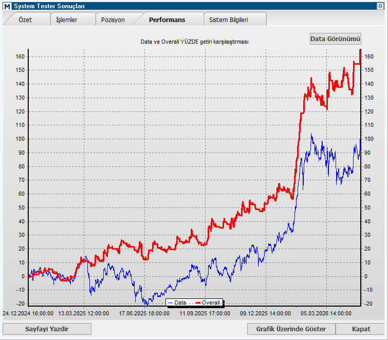This screenshot has height=340, width=388.
Task: Click the Kapat button
Action: pyautogui.click(x=361, y=329)
